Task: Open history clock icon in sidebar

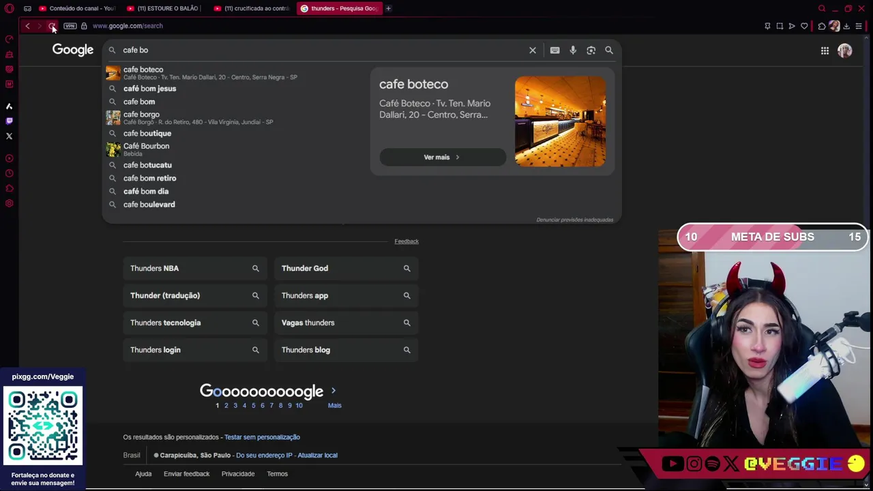Action: tap(10, 173)
